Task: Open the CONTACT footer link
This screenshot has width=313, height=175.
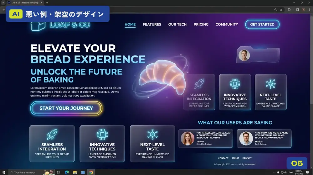Action: tap(223, 158)
